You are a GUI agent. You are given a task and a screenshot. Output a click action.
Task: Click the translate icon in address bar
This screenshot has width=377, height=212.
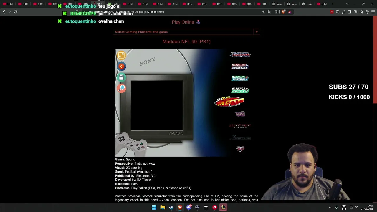tap(269, 12)
